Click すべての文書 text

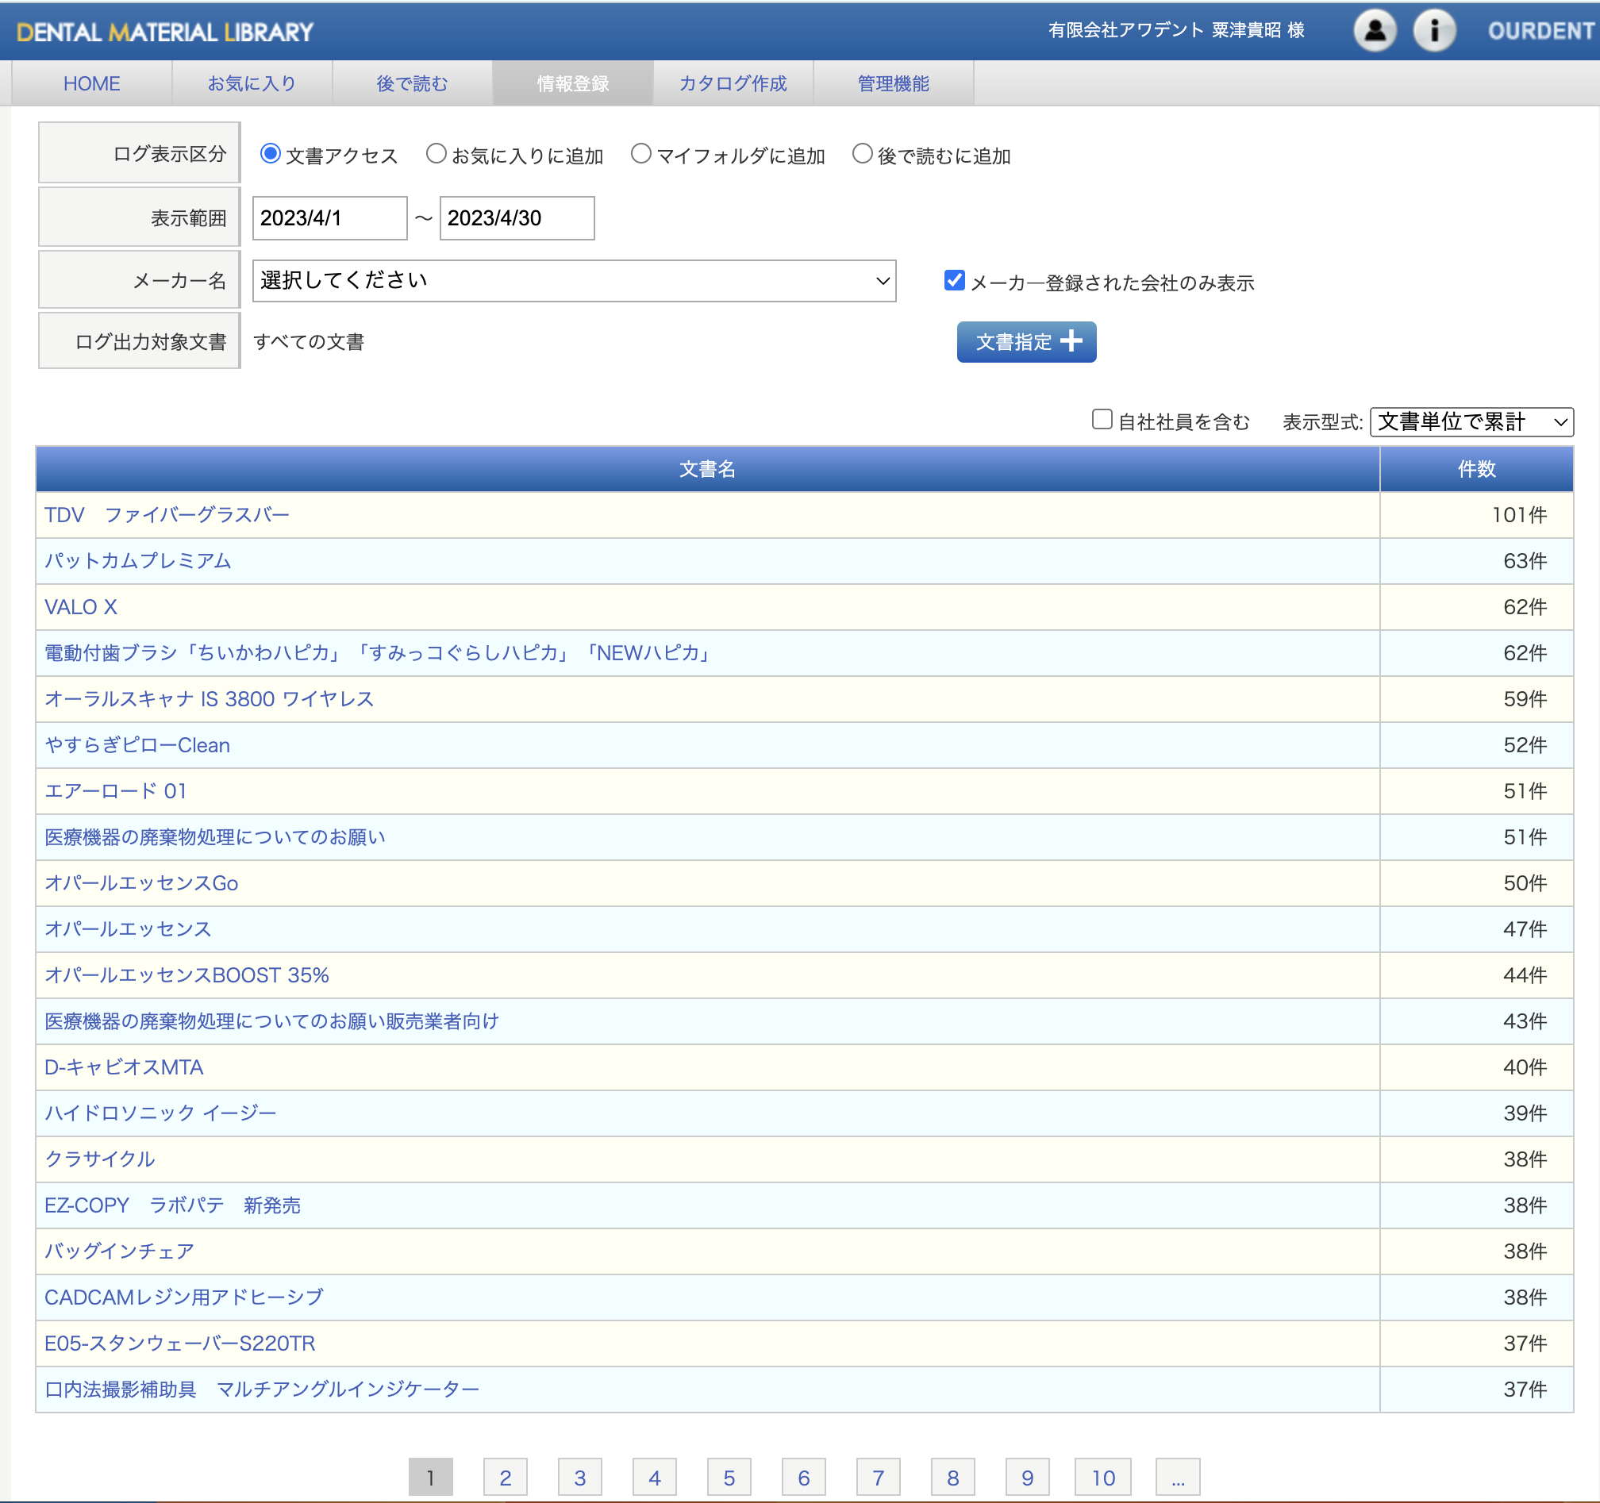[309, 342]
